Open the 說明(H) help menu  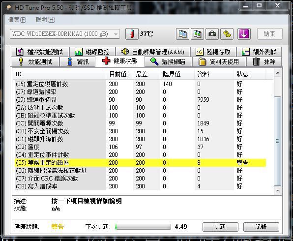pos(45,20)
